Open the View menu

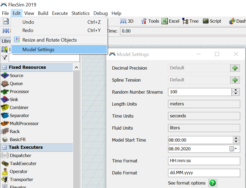[x=29, y=13]
